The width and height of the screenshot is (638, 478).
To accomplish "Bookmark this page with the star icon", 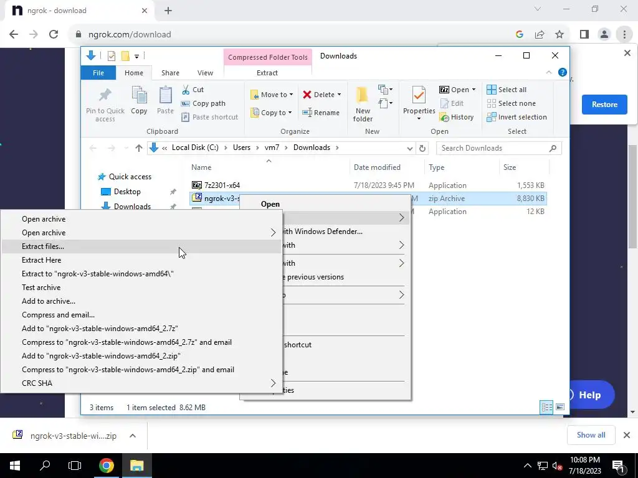I will pyautogui.click(x=559, y=34).
